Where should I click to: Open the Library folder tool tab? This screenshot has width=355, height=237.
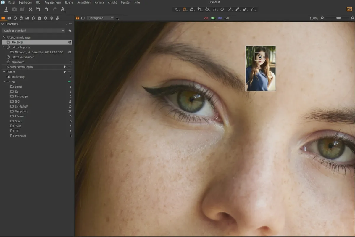[3, 18]
